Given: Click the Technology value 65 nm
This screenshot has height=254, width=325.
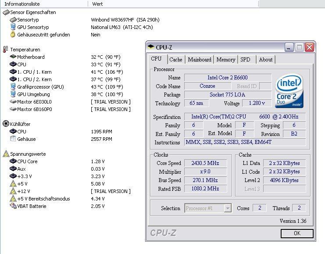Looking at the screenshot, I should 196,103.
